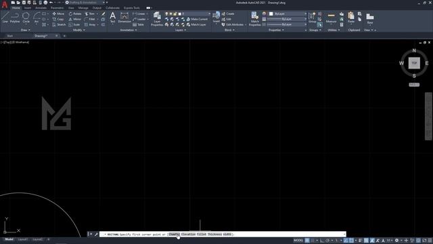Switch to the Model layout tab
The image size is (433, 244).
point(9,239)
